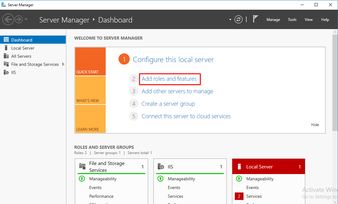Image resolution: width=338 pixels, height=204 pixels.
Task: Click Add roles and features link
Action: [169, 79]
